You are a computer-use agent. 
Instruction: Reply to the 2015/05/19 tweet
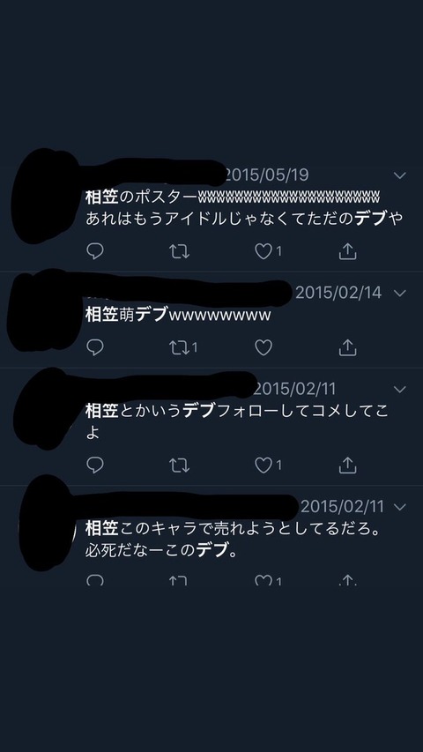(x=95, y=251)
